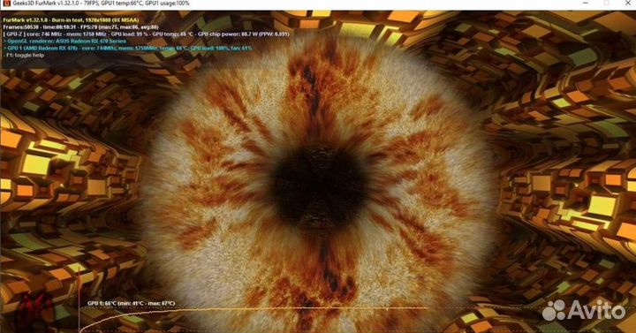The height and width of the screenshot is (333, 636).
Task: Maximize the FurMark window
Action: tap(607, 3)
